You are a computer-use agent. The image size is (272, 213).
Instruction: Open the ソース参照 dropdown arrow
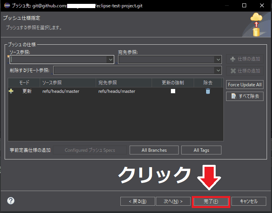click(x=111, y=59)
